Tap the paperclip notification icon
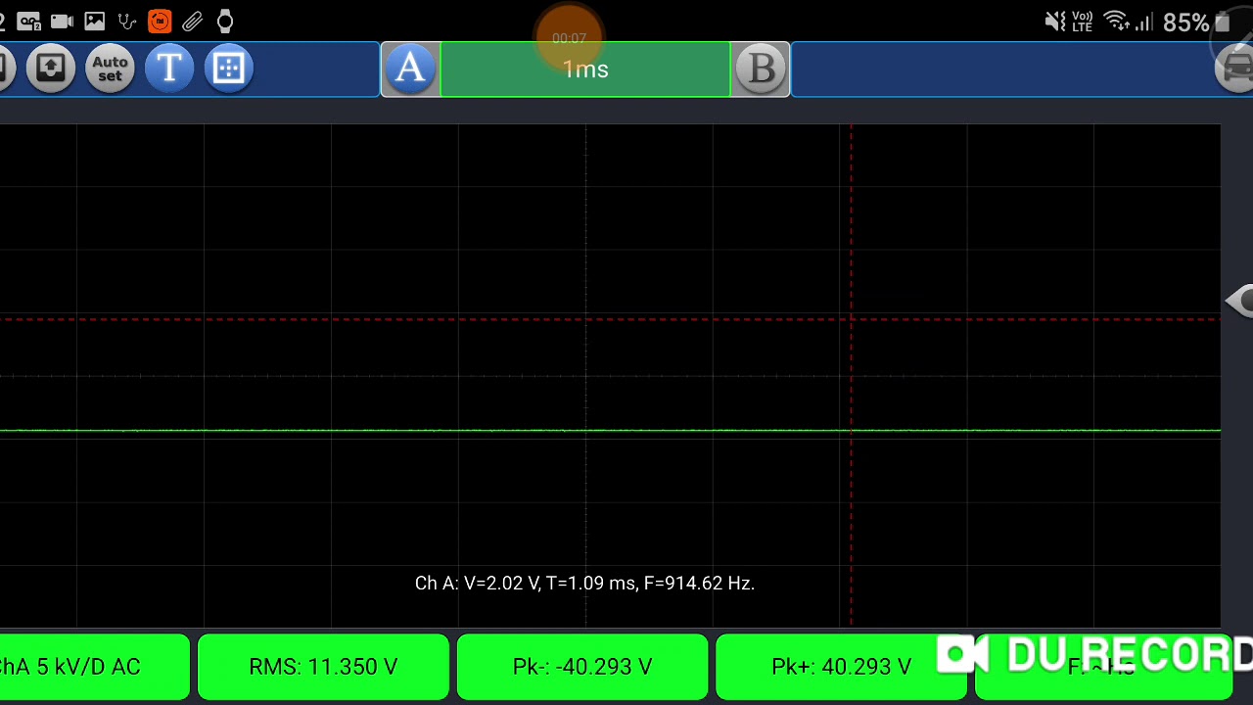Image resolution: width=1253 pixels, height=705 pixels. 193,21
